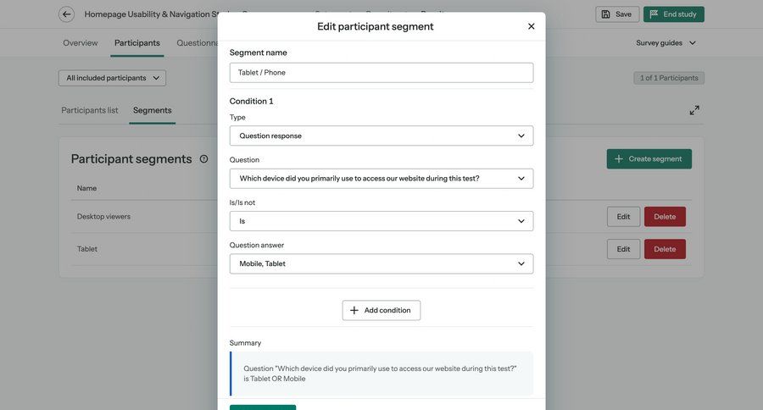Image resolution: width=763 pixels, height=410 pixels.
Task: Close the Edit participant segment dialog
Action: click(532, 26)
